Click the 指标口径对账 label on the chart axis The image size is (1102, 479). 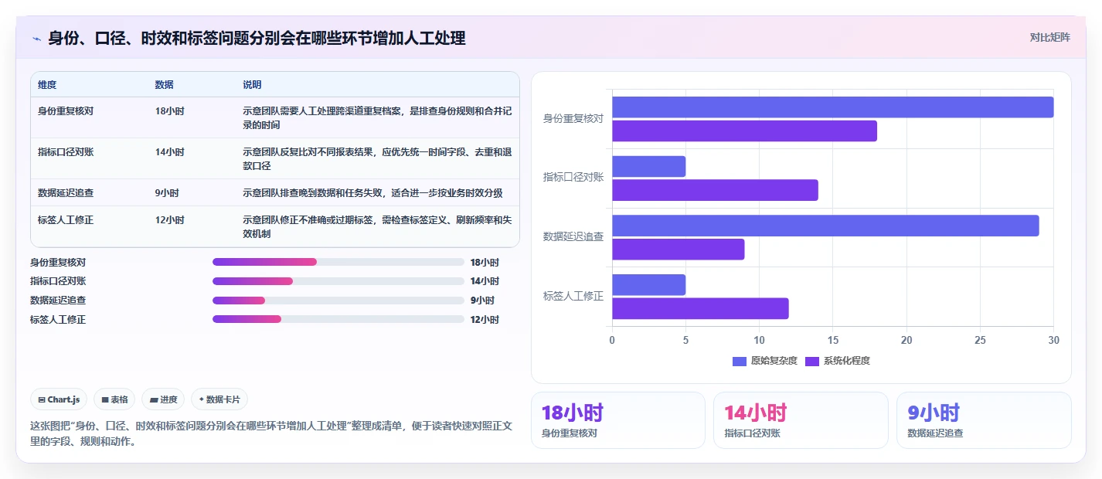point(573,178)
